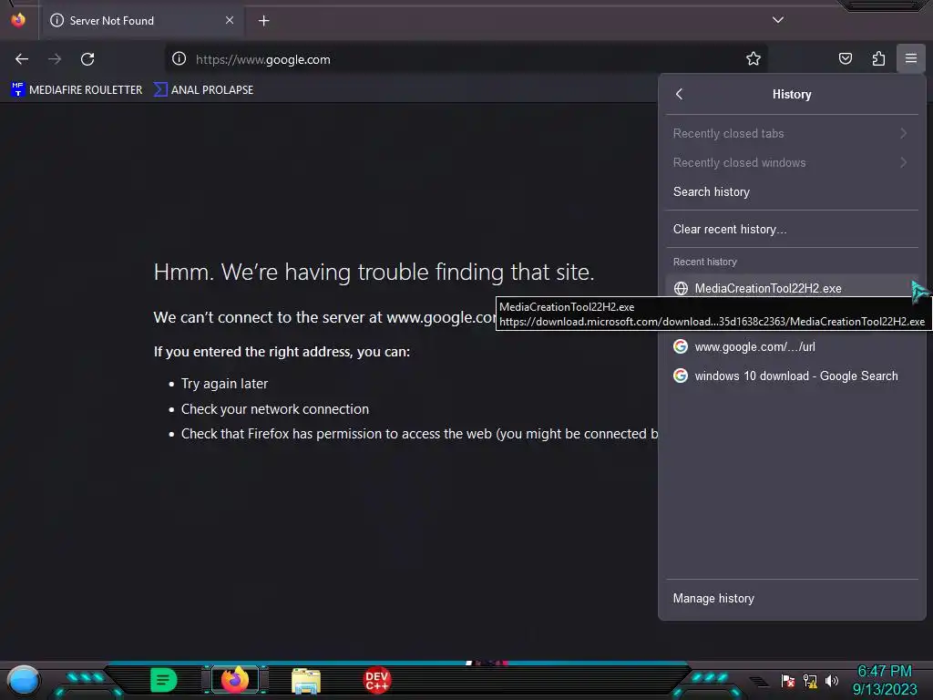Expand Recently closed tabs submenu
This screenshot has width=933, height=700.
pos(792,133)
